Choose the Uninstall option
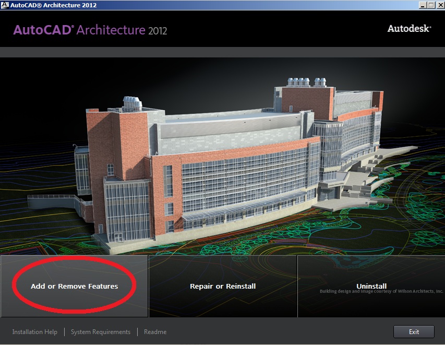This screenshot has height=345, width=445. (371, 286)
